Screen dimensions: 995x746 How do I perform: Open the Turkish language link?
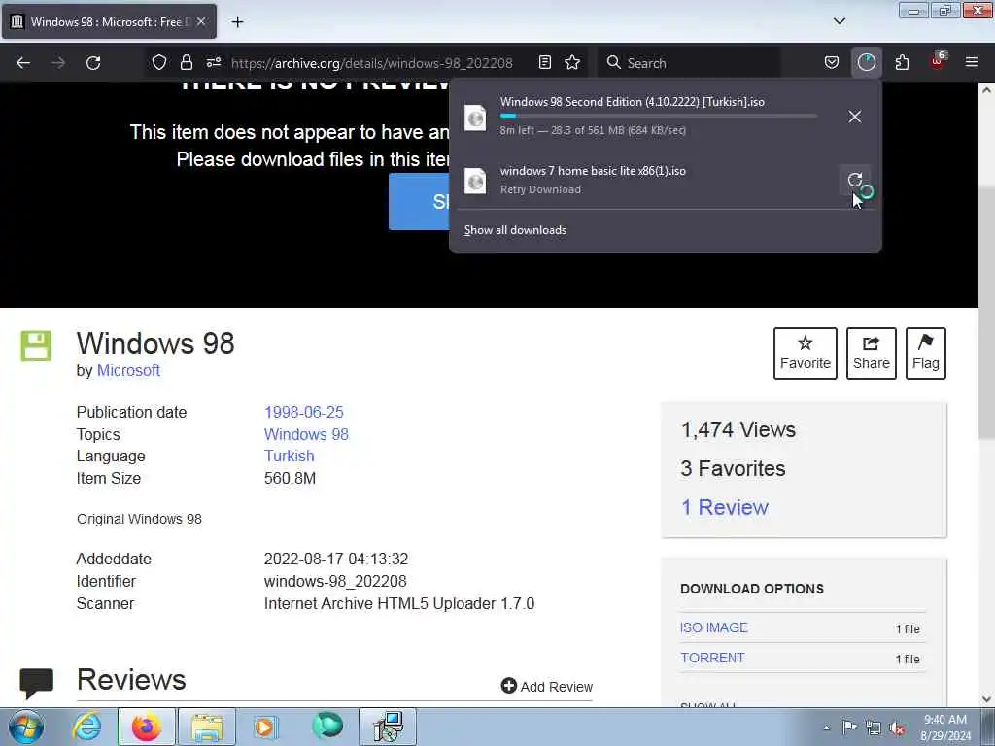click(x=289, y=457)
